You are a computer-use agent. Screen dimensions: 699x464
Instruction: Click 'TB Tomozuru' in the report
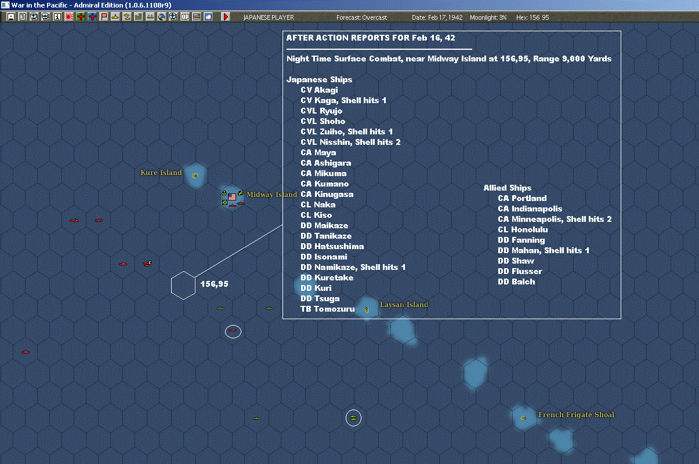coord(327,309)
